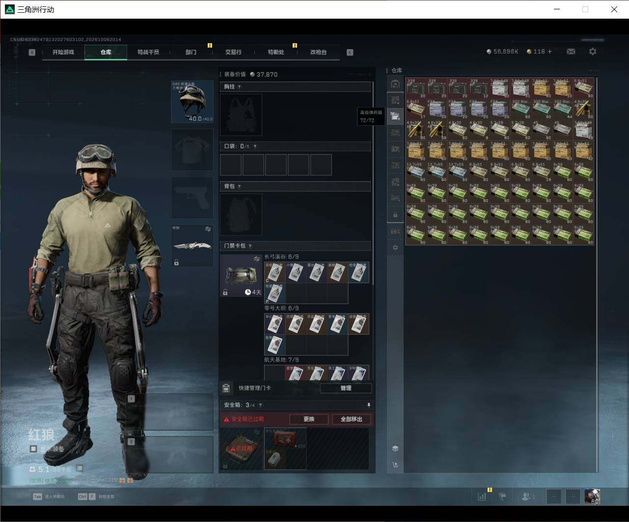Open settings gear in top bar
The width and height of the screenshot is (629, 522).
click(x=593, y=52)
